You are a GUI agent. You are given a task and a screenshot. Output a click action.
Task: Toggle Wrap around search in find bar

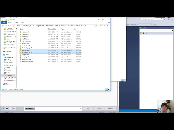click(x=14, y=108)
